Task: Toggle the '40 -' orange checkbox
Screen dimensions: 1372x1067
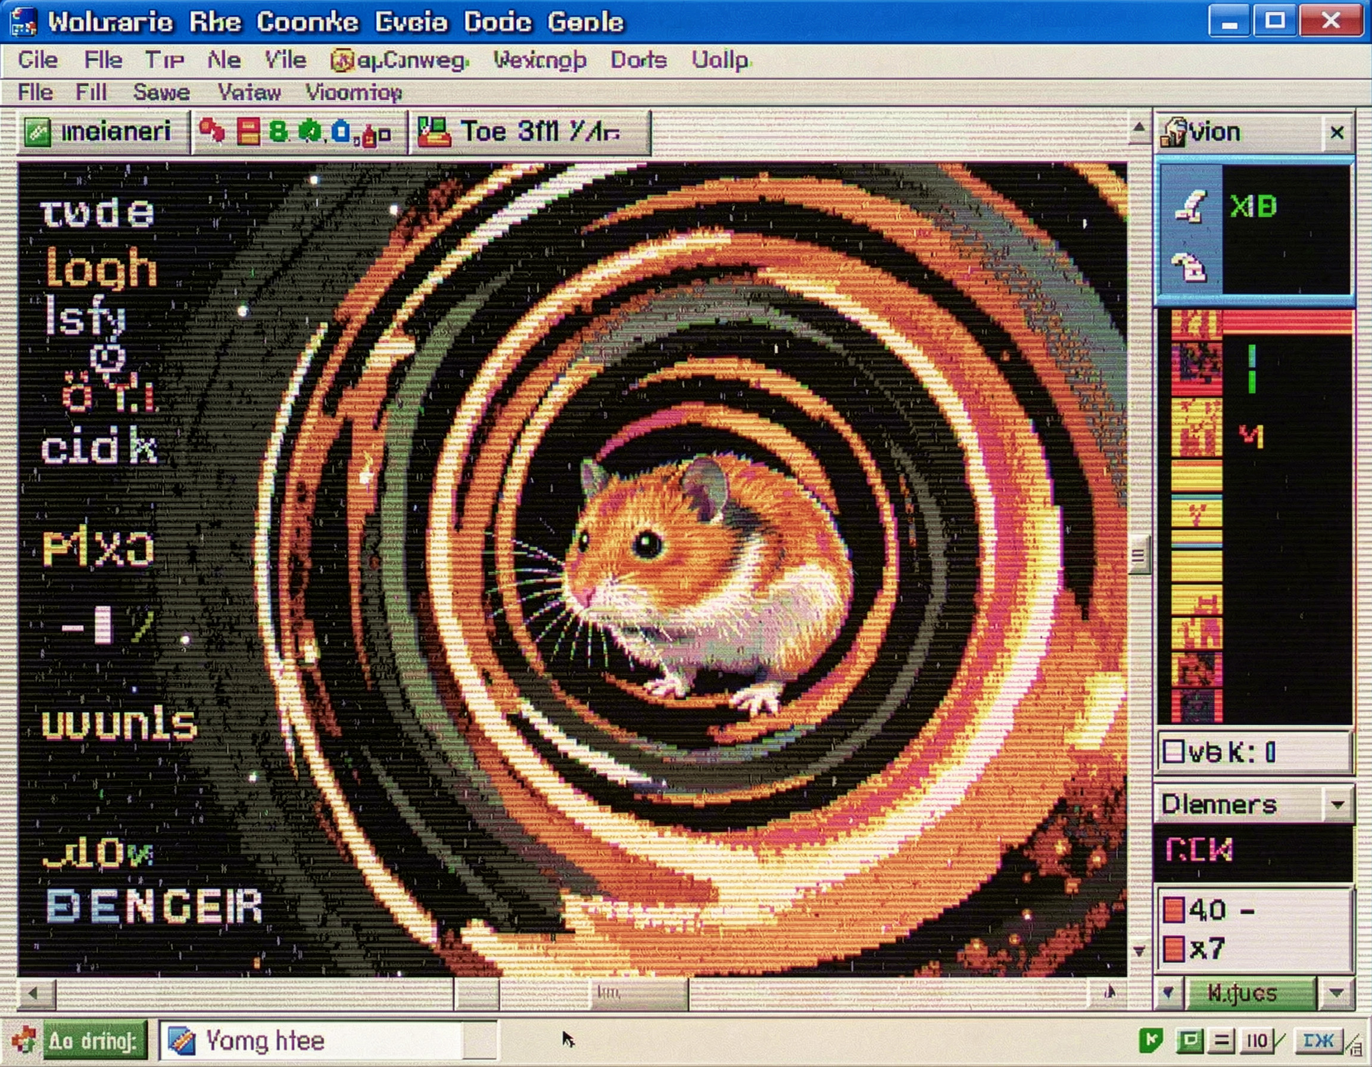Action: [1174, 910]
